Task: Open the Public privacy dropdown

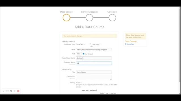Action: (79, 83)
